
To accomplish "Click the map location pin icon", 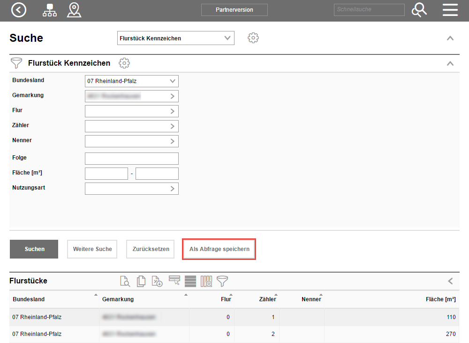I will click(x=74, y=10).
